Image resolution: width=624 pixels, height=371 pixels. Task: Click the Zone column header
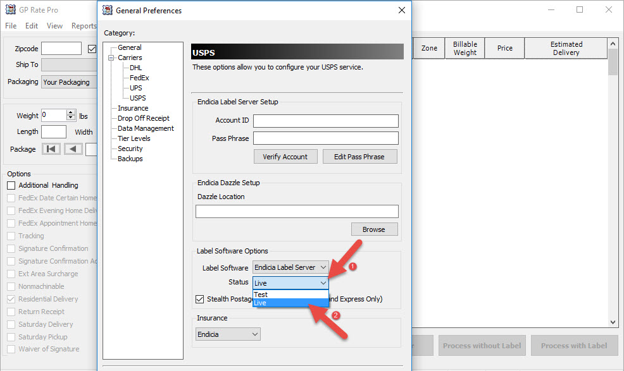[x=429, y=48]
